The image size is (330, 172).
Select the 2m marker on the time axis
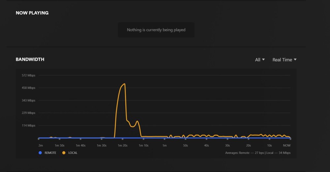[41, 146]
